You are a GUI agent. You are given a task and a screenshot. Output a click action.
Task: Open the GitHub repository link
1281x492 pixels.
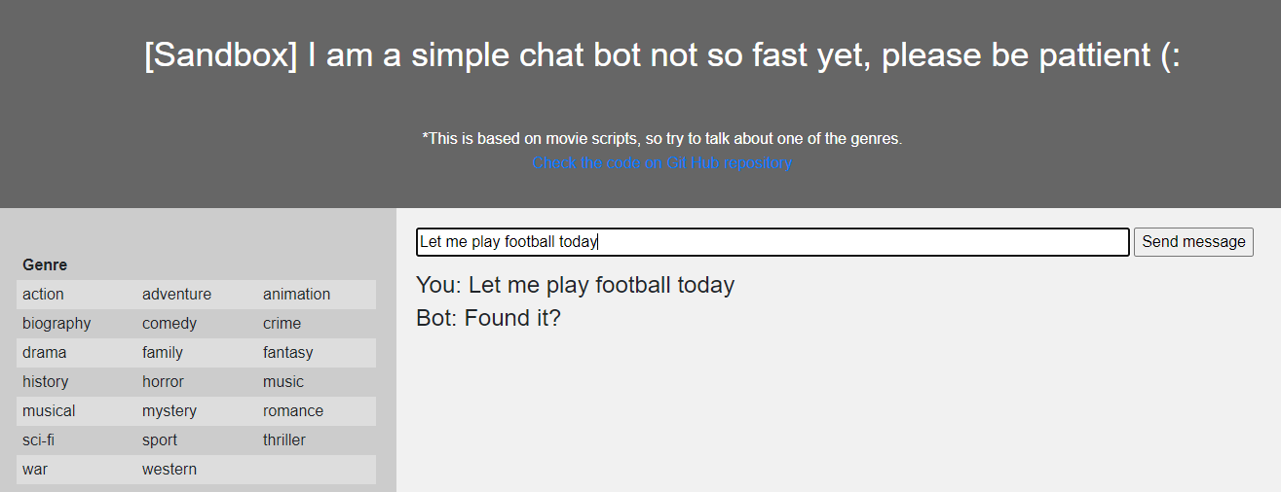tap(661, 163)
